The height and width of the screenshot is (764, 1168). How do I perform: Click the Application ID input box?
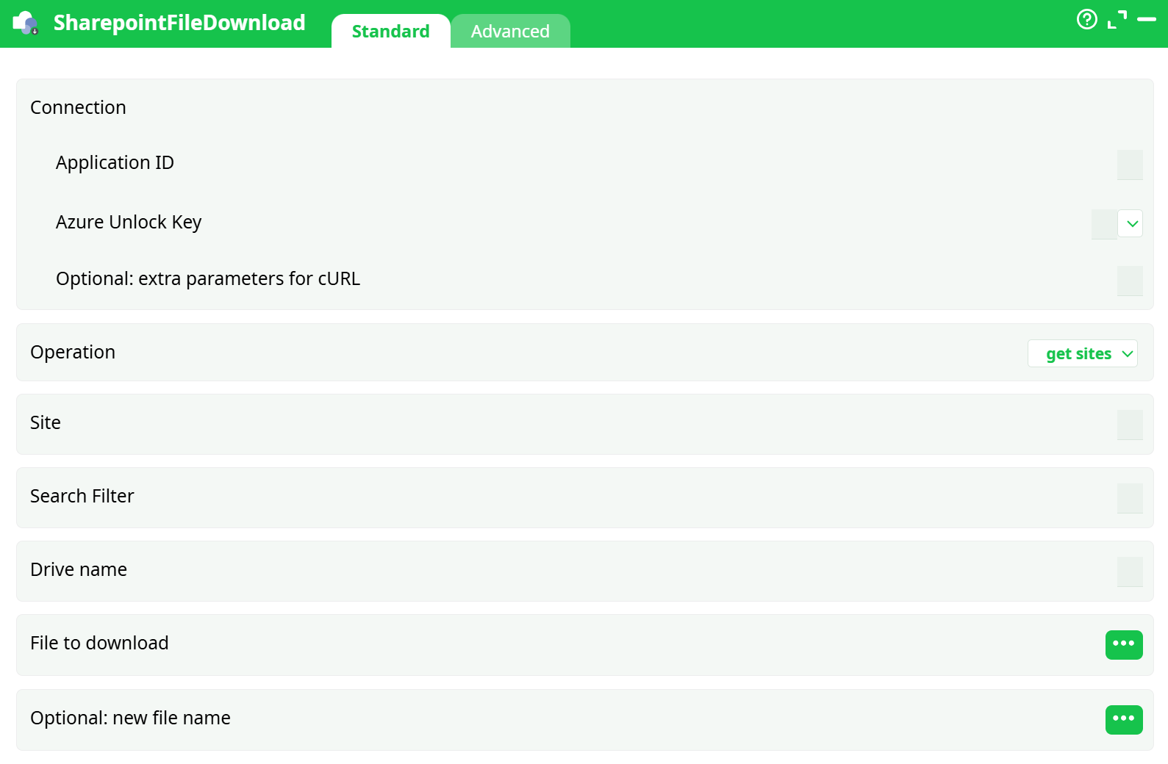click(1129, 165)
